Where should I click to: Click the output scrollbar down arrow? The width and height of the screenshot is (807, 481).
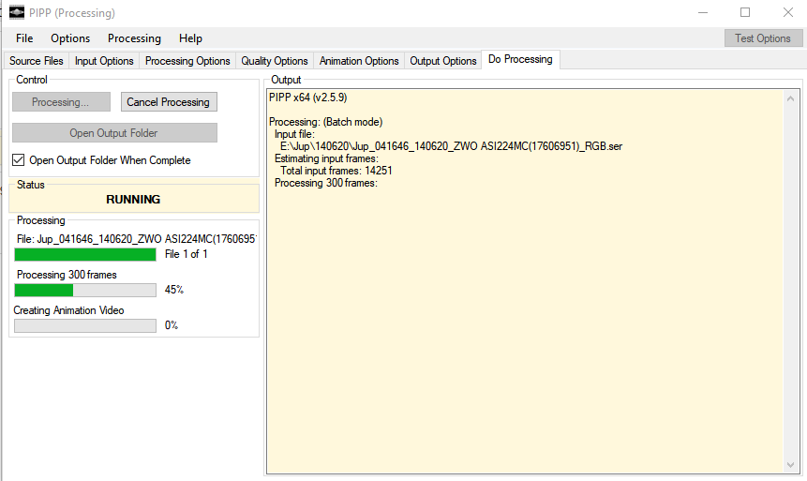[x=790, y=465]
